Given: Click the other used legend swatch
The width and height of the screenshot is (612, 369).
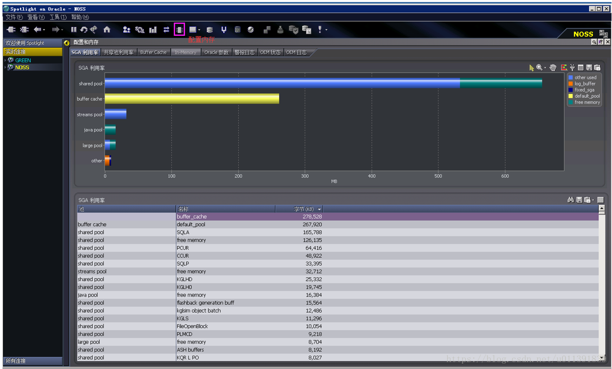Looking at the screenshot, I should tap(570, 77).
